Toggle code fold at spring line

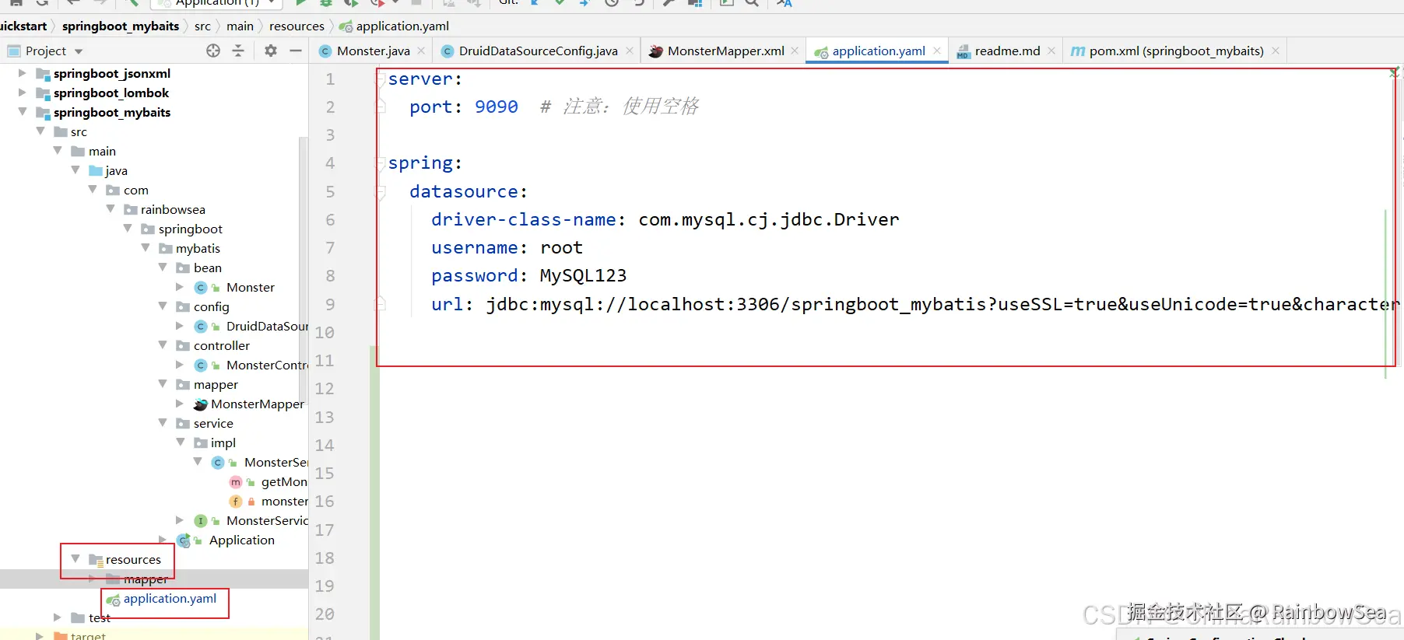[x=381, y=163]
